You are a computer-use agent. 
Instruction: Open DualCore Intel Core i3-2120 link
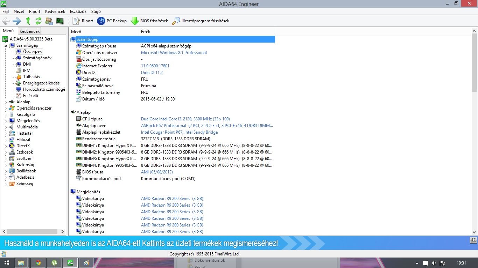point(185,119)
